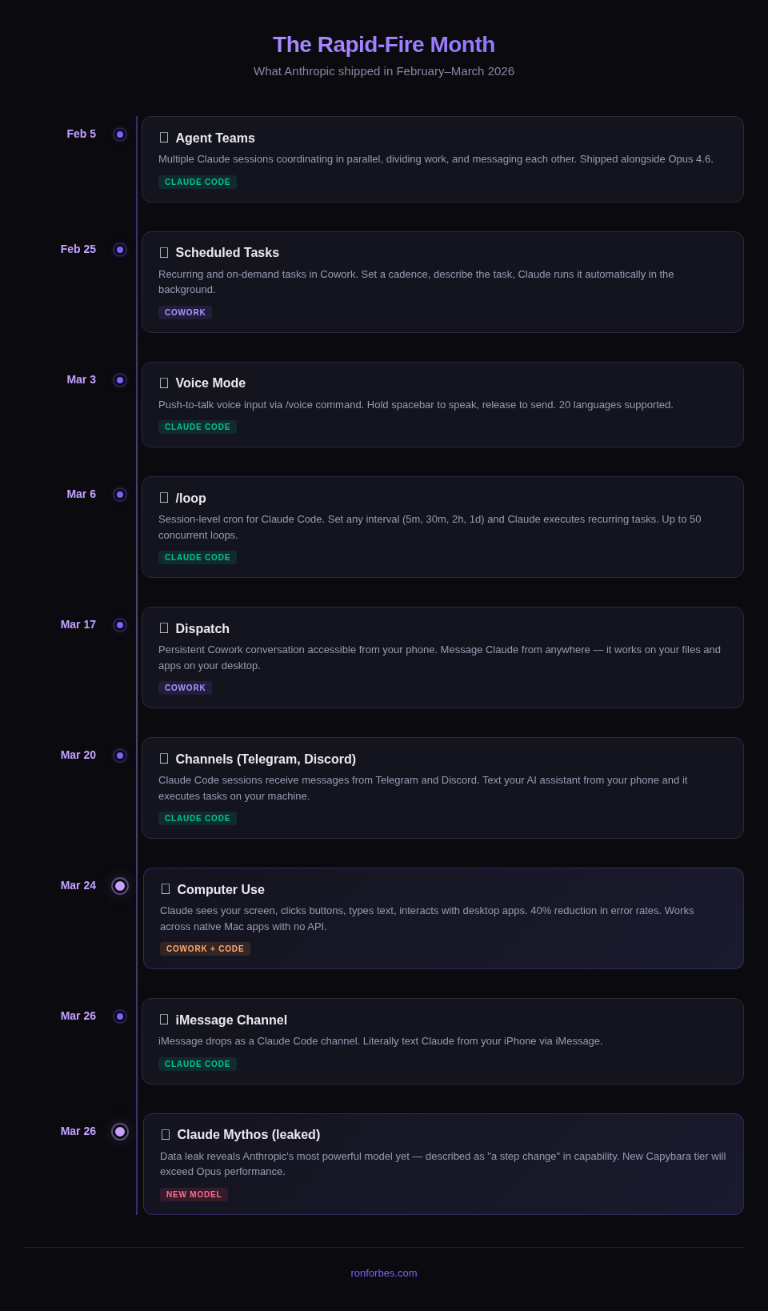The width and height of the screenshot is (768, 1311).
Task: Click the icon next to Scheduled Tasks
Action: tap(164, 253)
